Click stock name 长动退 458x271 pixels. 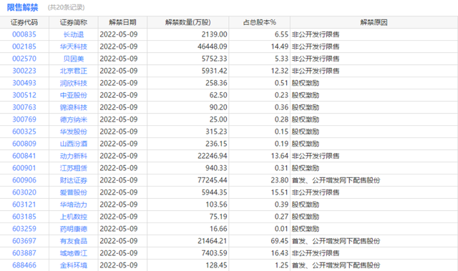point(74,34)
